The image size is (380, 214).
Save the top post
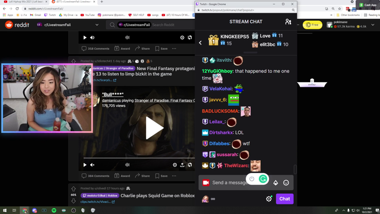coord(161,49)
